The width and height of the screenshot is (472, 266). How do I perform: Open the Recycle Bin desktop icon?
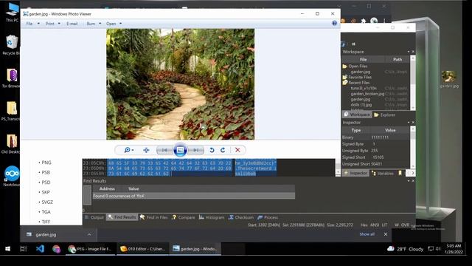pyautogui.click(x=12, y=45)
